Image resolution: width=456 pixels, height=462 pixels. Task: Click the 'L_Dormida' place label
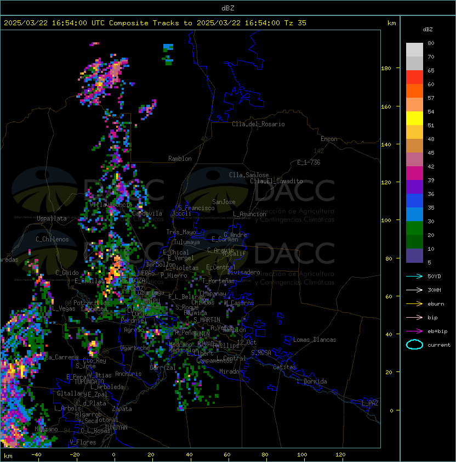click(x=312, y=381)
